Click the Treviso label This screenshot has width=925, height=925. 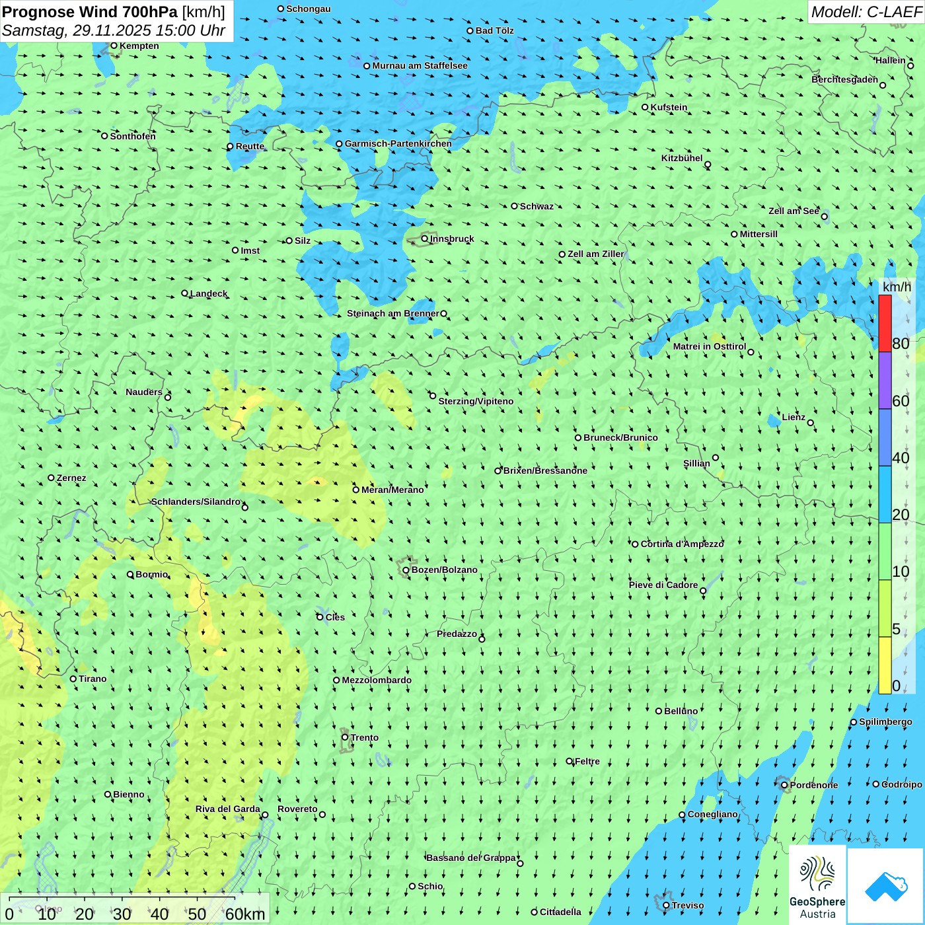(687, 905)
